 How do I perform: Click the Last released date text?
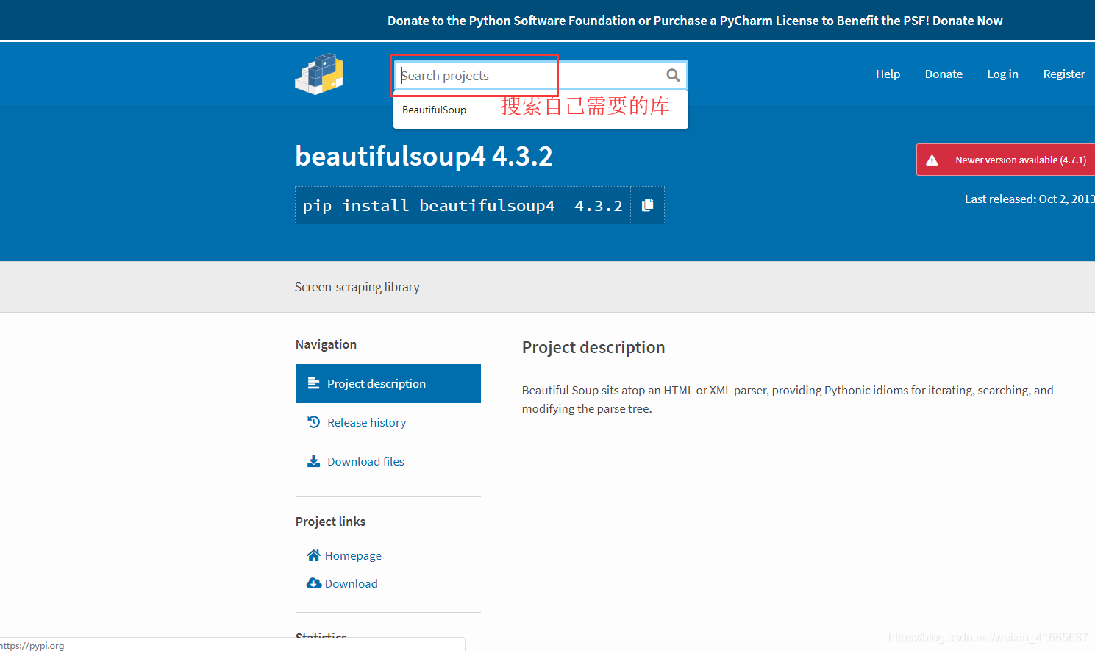tap(1030, 199)
